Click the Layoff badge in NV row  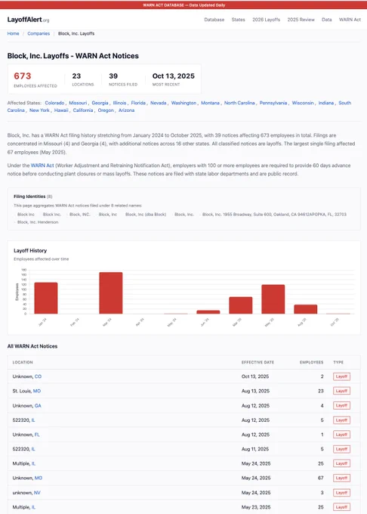click(341, 493)
